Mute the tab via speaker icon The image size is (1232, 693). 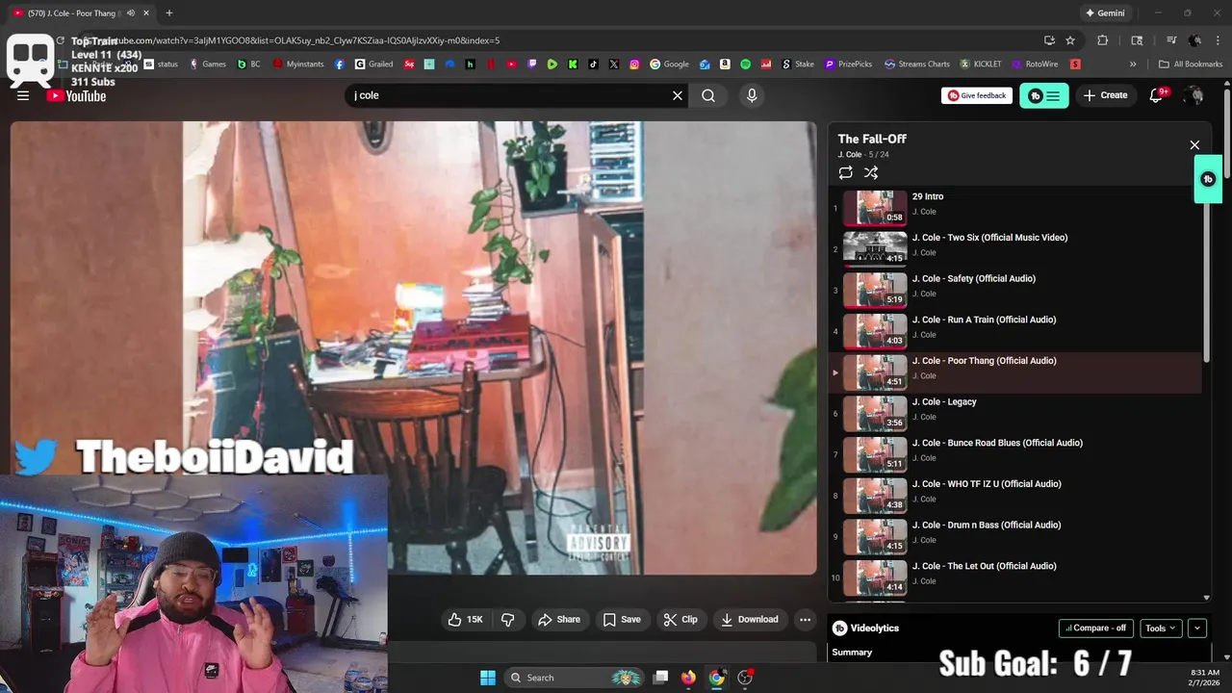pyautogui.click(x=130, y=13)
